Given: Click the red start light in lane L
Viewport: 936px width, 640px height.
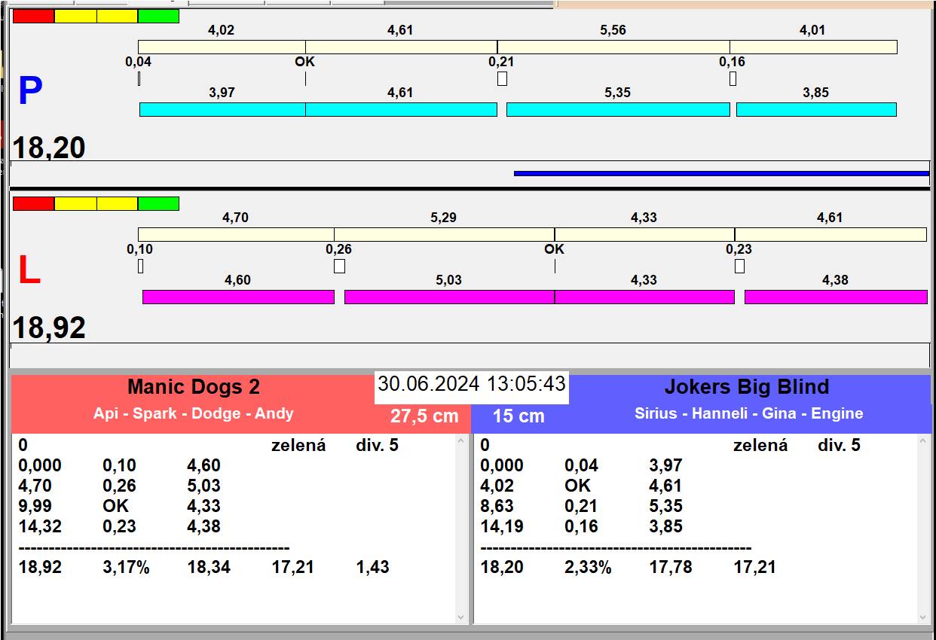Looking at the screenshot, I should pyautogui.click(x=34, y=203).
